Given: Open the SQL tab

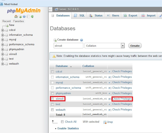Looking at the screenshot, I should point(79,15).
